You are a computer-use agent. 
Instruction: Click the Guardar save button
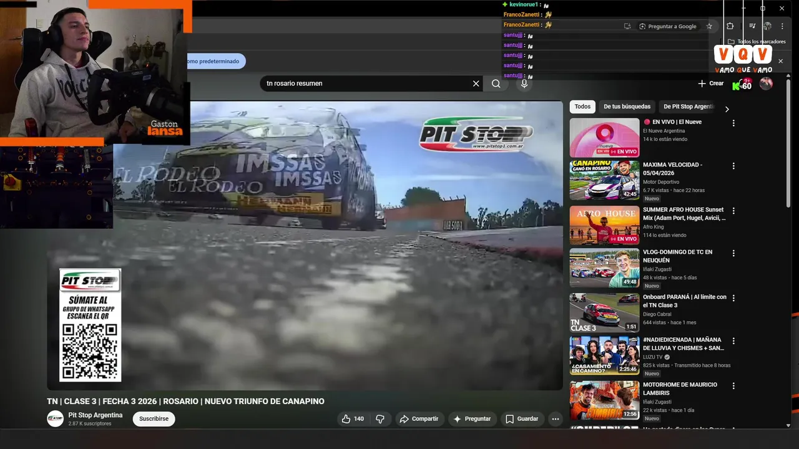point(522,419)
